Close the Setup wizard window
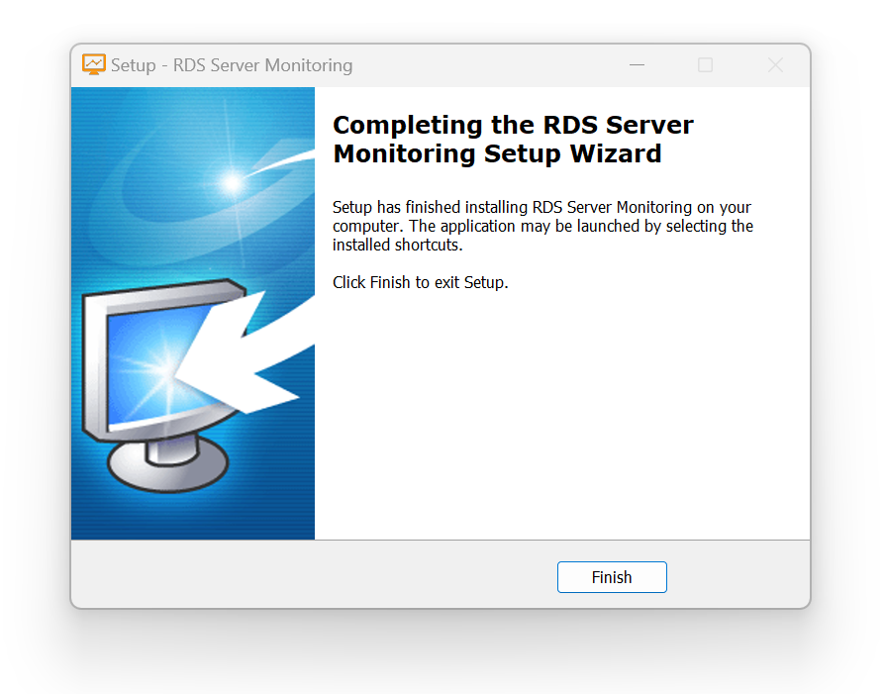Screen dimensions: 885x694 [x=775, y=65]
